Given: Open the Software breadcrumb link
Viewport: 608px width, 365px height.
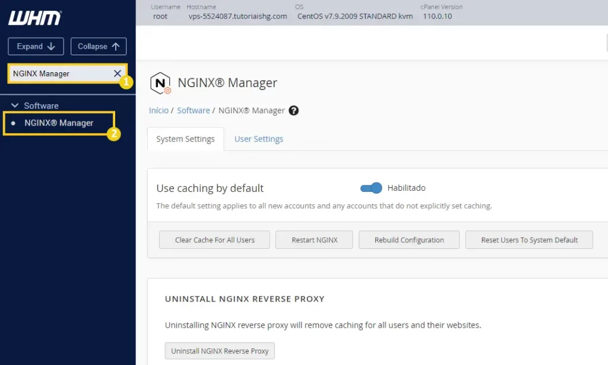Looking at the screenshot, I should tap(194, 111).
